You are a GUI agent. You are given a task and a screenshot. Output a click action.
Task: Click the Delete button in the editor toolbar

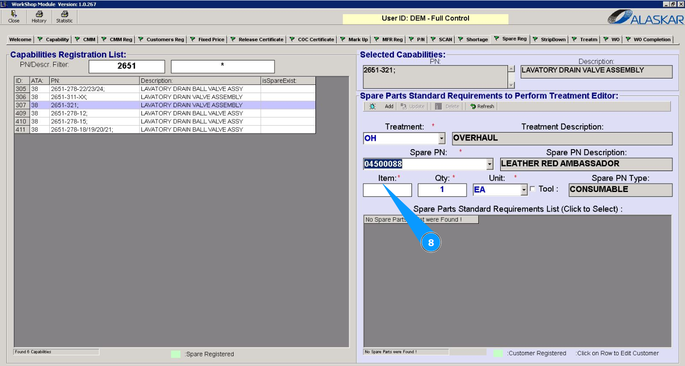447,106
